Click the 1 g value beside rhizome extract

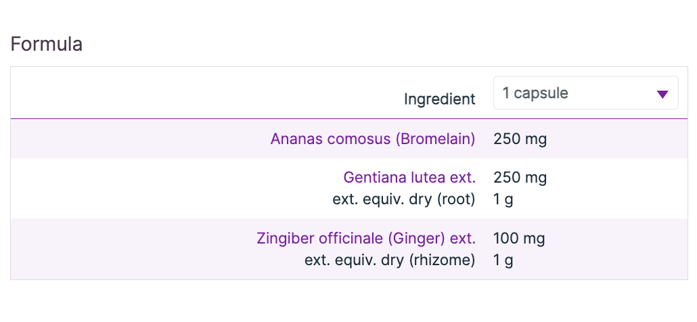503,260
